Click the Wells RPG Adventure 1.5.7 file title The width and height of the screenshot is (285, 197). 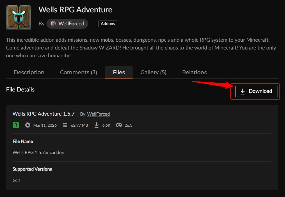click(x=43, y=114)
